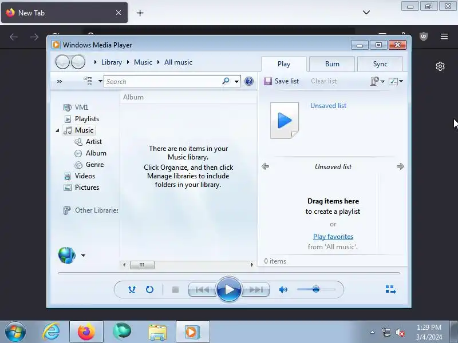Go forward in Media Player navigation
The image size is (458, 343).
(78, 62)
